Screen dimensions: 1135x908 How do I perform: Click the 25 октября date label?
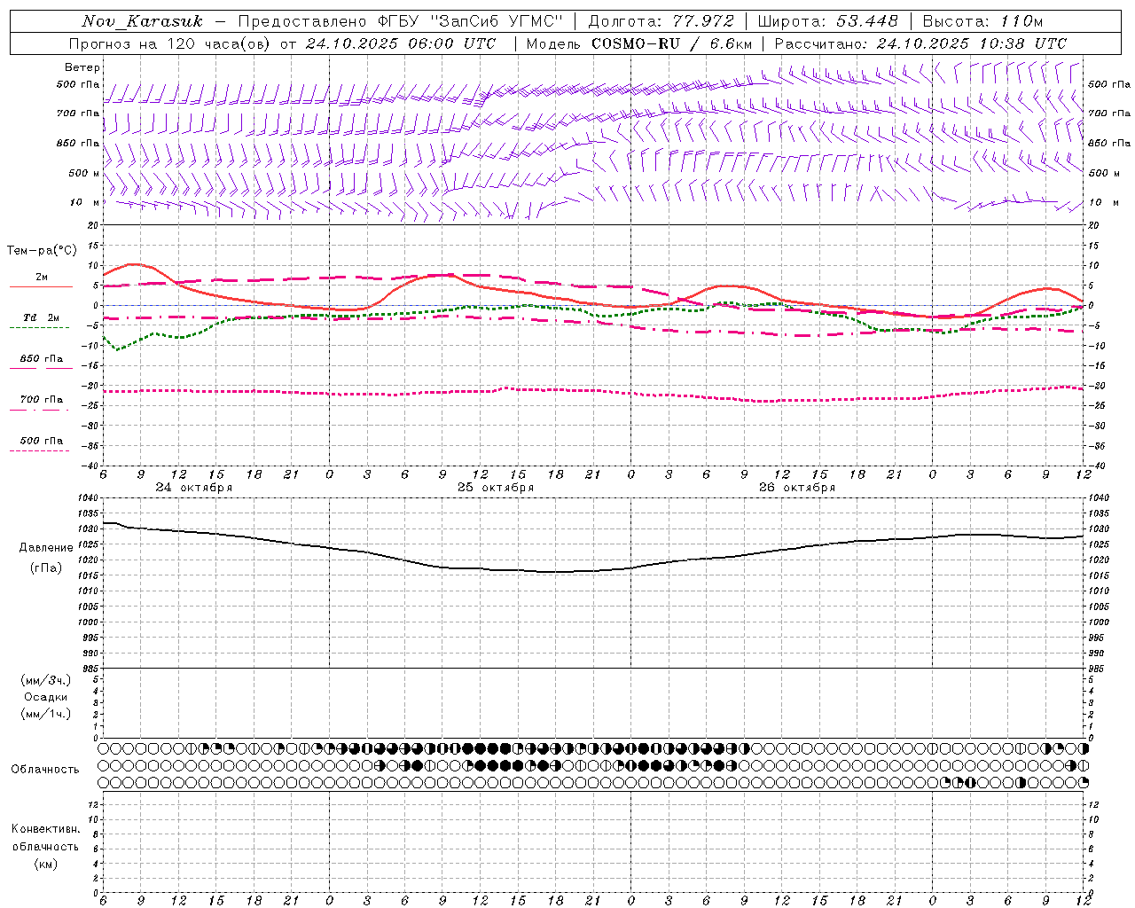click(496, 488)
